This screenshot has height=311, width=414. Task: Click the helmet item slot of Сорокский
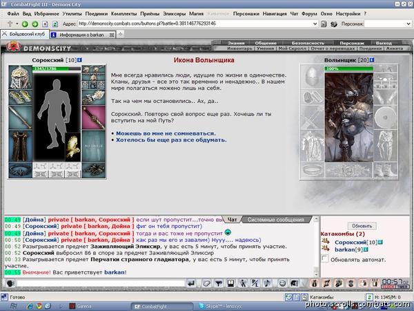[x=20, y=77]
